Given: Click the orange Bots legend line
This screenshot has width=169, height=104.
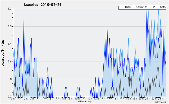Looking at the screenshot, I should coord(157,7).
